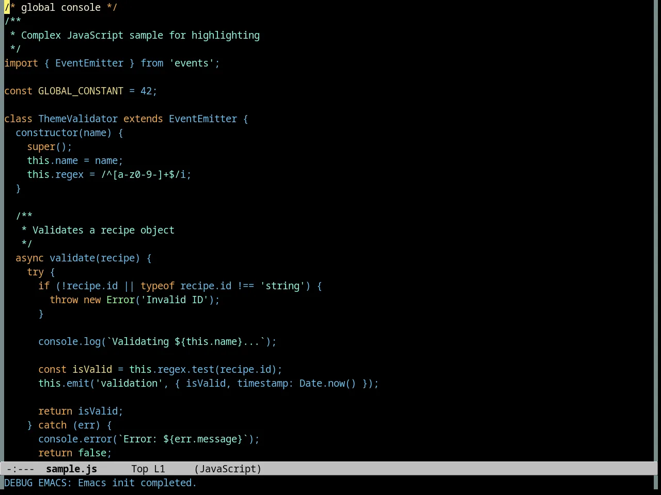The height and width of the screenshot is (495, 661).
Task: Click 'Complex JavaScript sample for highlighting' comment line
Action: [x=140, y=35]
